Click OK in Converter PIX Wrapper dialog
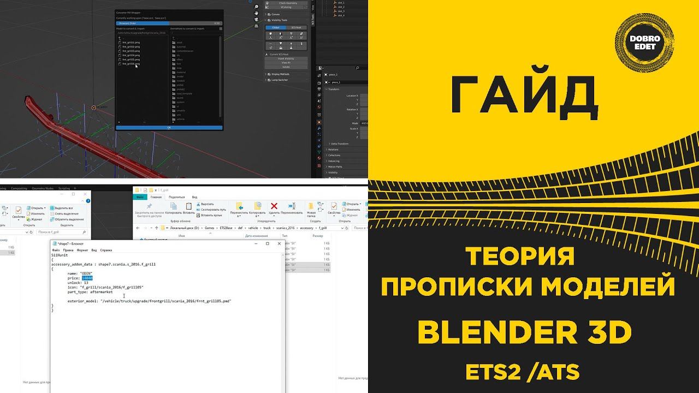 169,127
